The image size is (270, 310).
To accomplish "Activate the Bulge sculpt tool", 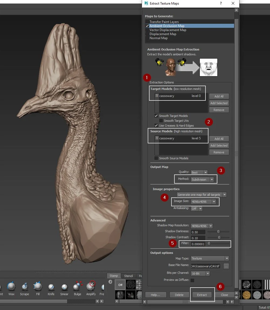I will (77, 288).
